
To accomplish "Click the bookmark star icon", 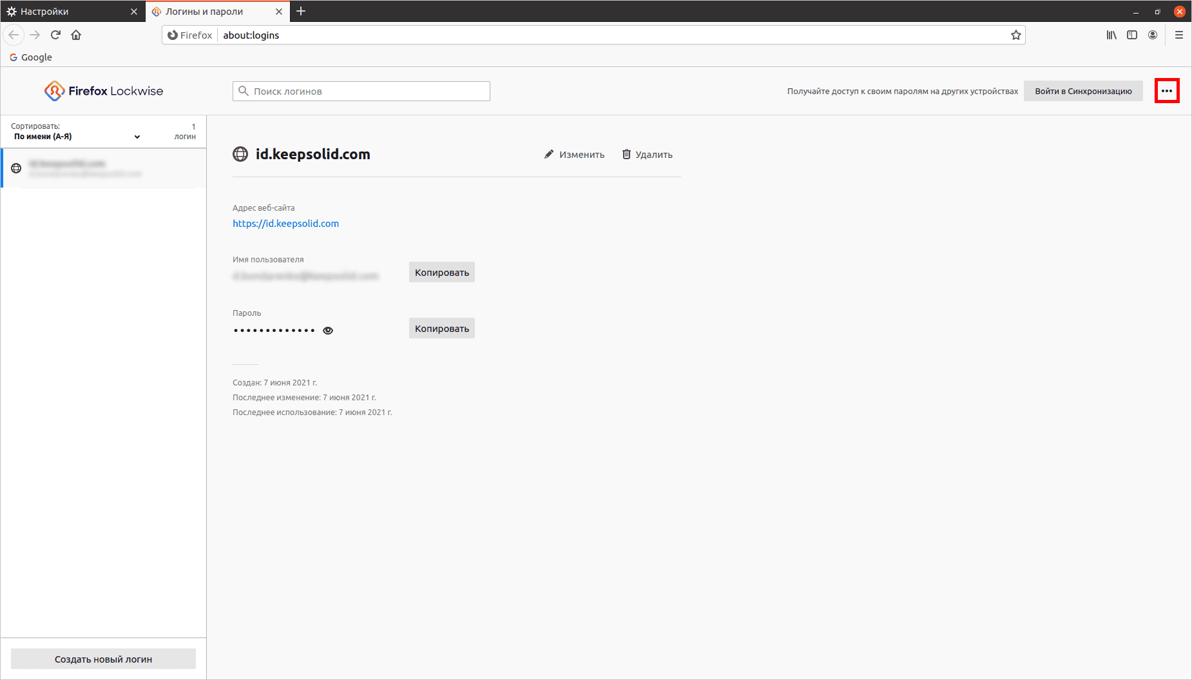I will [1015, 35].
